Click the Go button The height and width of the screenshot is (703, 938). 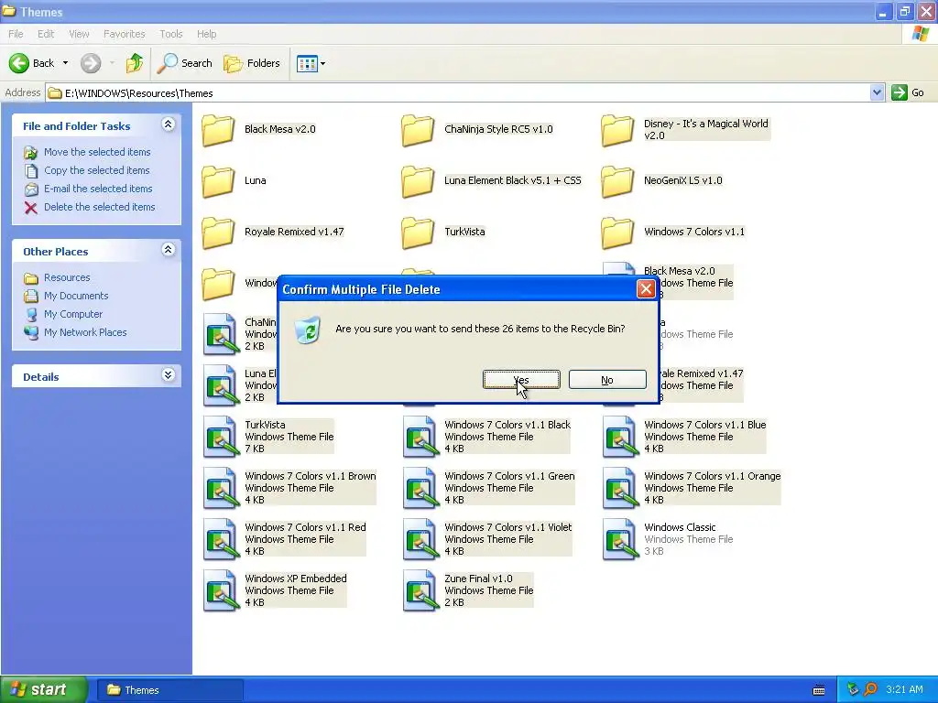click(x=908, y=92)
